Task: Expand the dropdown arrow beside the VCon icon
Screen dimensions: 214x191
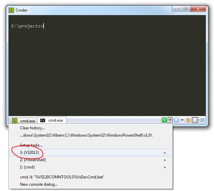Action: click(182, 120)
